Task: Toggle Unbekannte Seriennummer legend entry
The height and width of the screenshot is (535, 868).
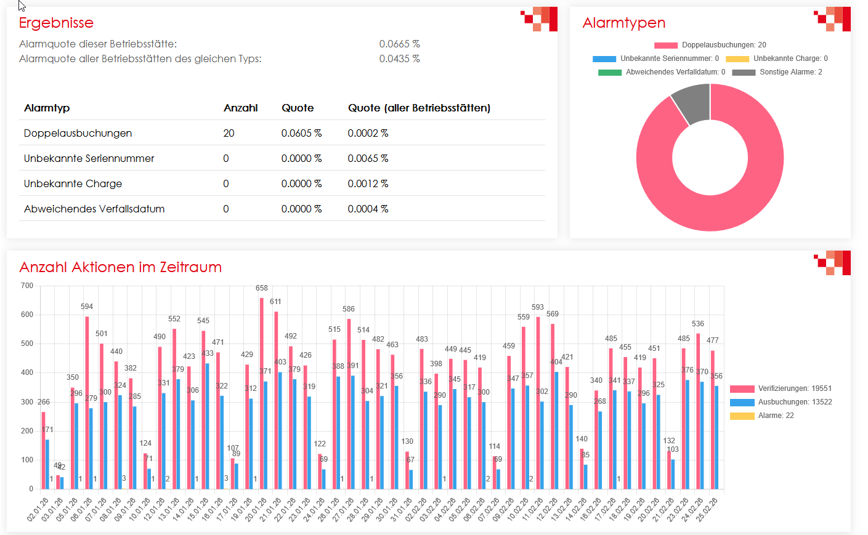Action: (x=656, y=58)
